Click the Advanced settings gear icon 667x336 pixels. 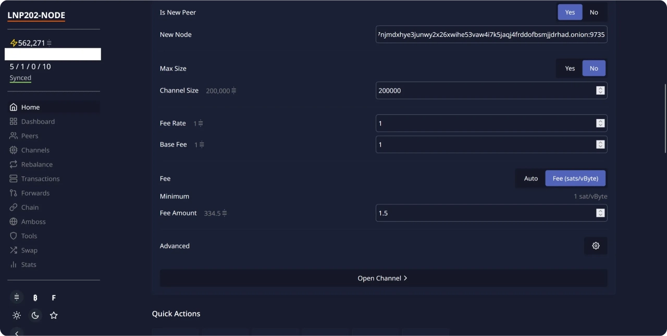596,246
